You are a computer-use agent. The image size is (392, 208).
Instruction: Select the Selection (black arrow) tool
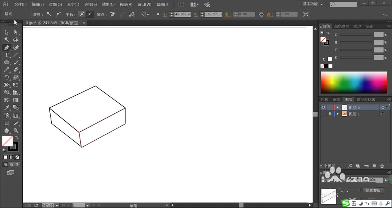7,32
